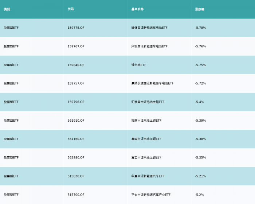Viewport: 255px width, 204px height.
Task: Click fund name 锂电池ETF
Action: [139, 65]
